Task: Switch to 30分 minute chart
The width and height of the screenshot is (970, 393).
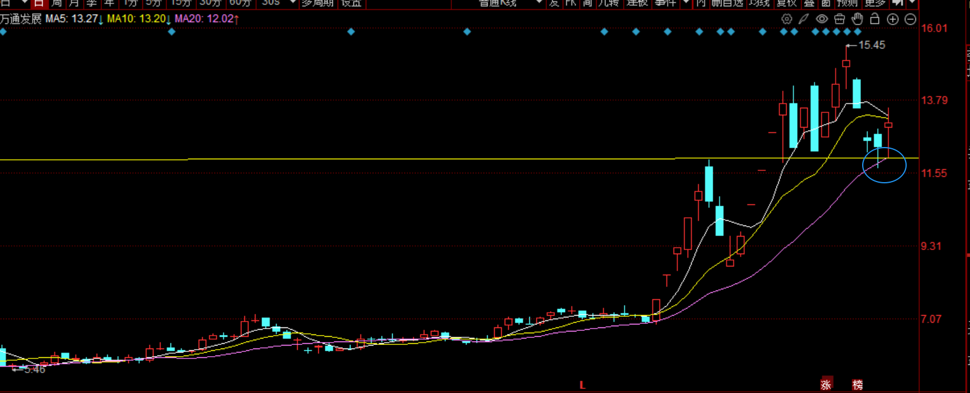Action: [x=210, y=3]
